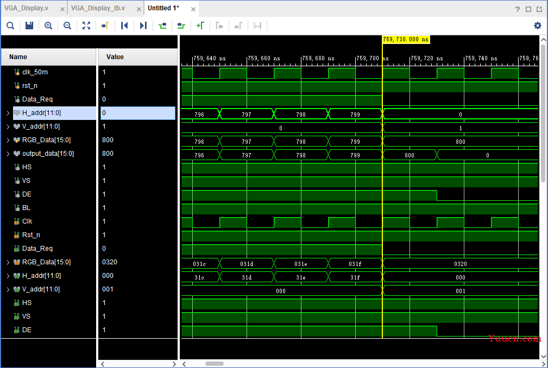Click the 0320 value of RGB_Data

(110, 262)
